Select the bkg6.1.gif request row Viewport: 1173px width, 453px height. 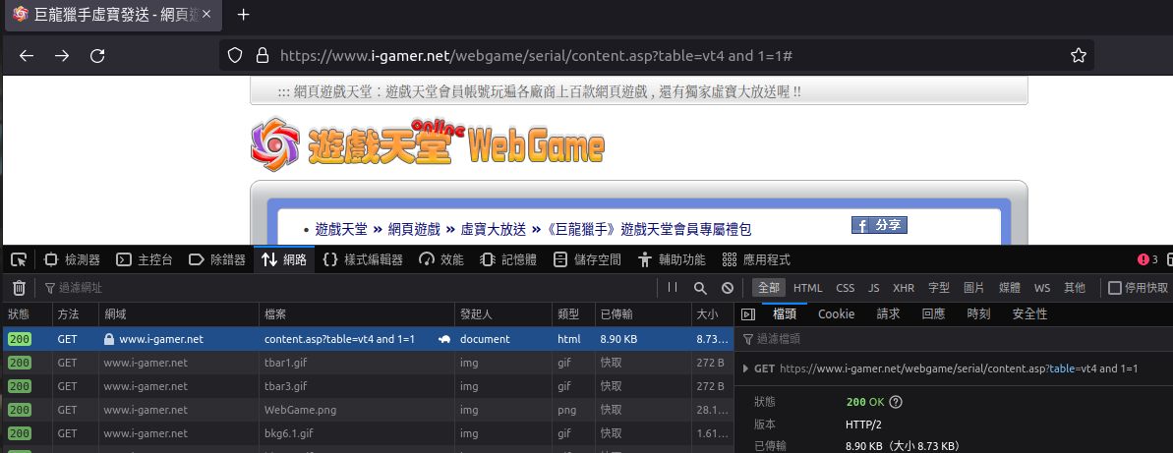pyautogui.click(x=367, y=432)
